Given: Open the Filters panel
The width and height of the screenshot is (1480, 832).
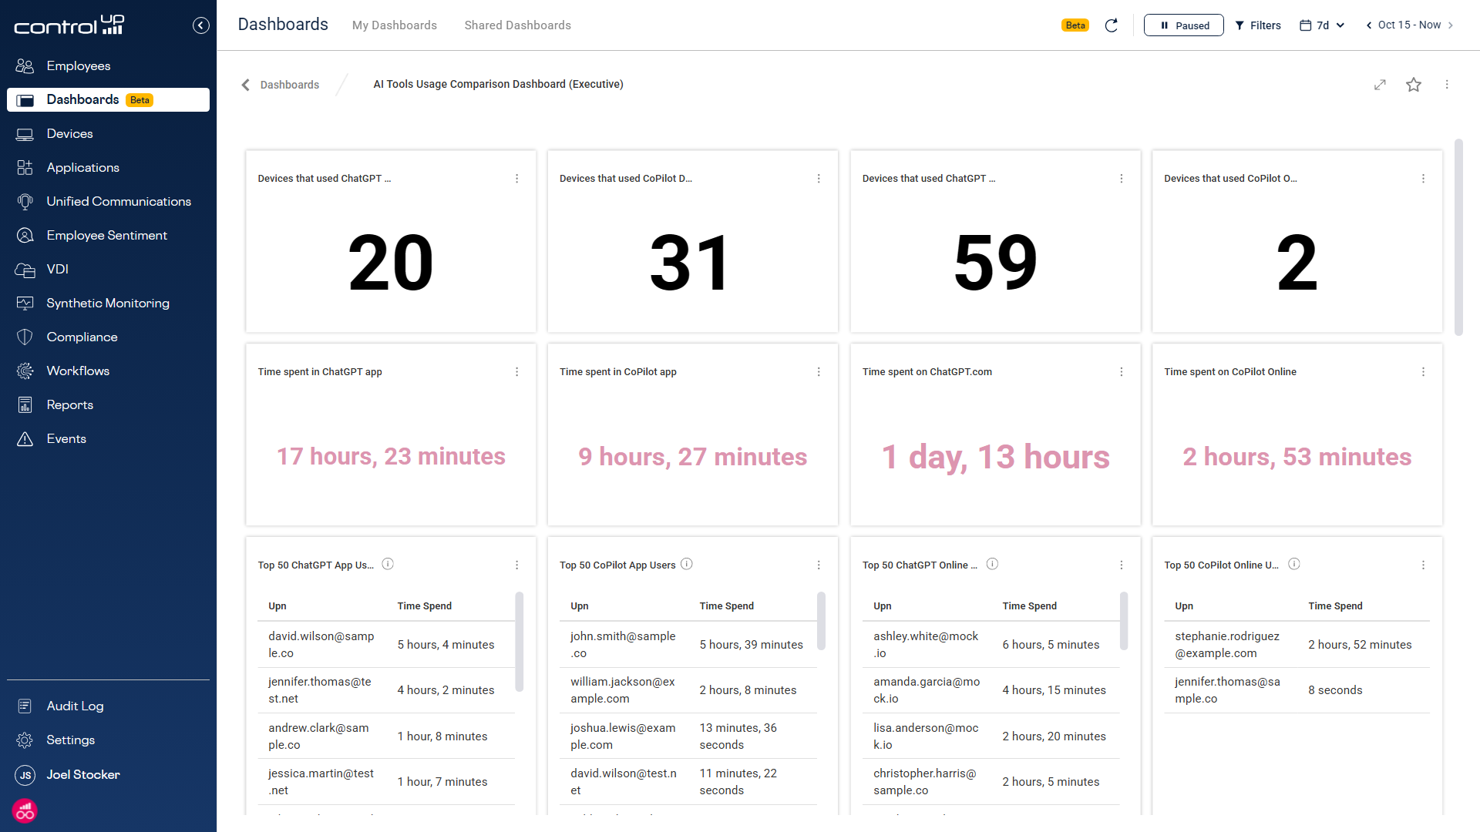Looking at the screenshot, I should point(1258,25).
